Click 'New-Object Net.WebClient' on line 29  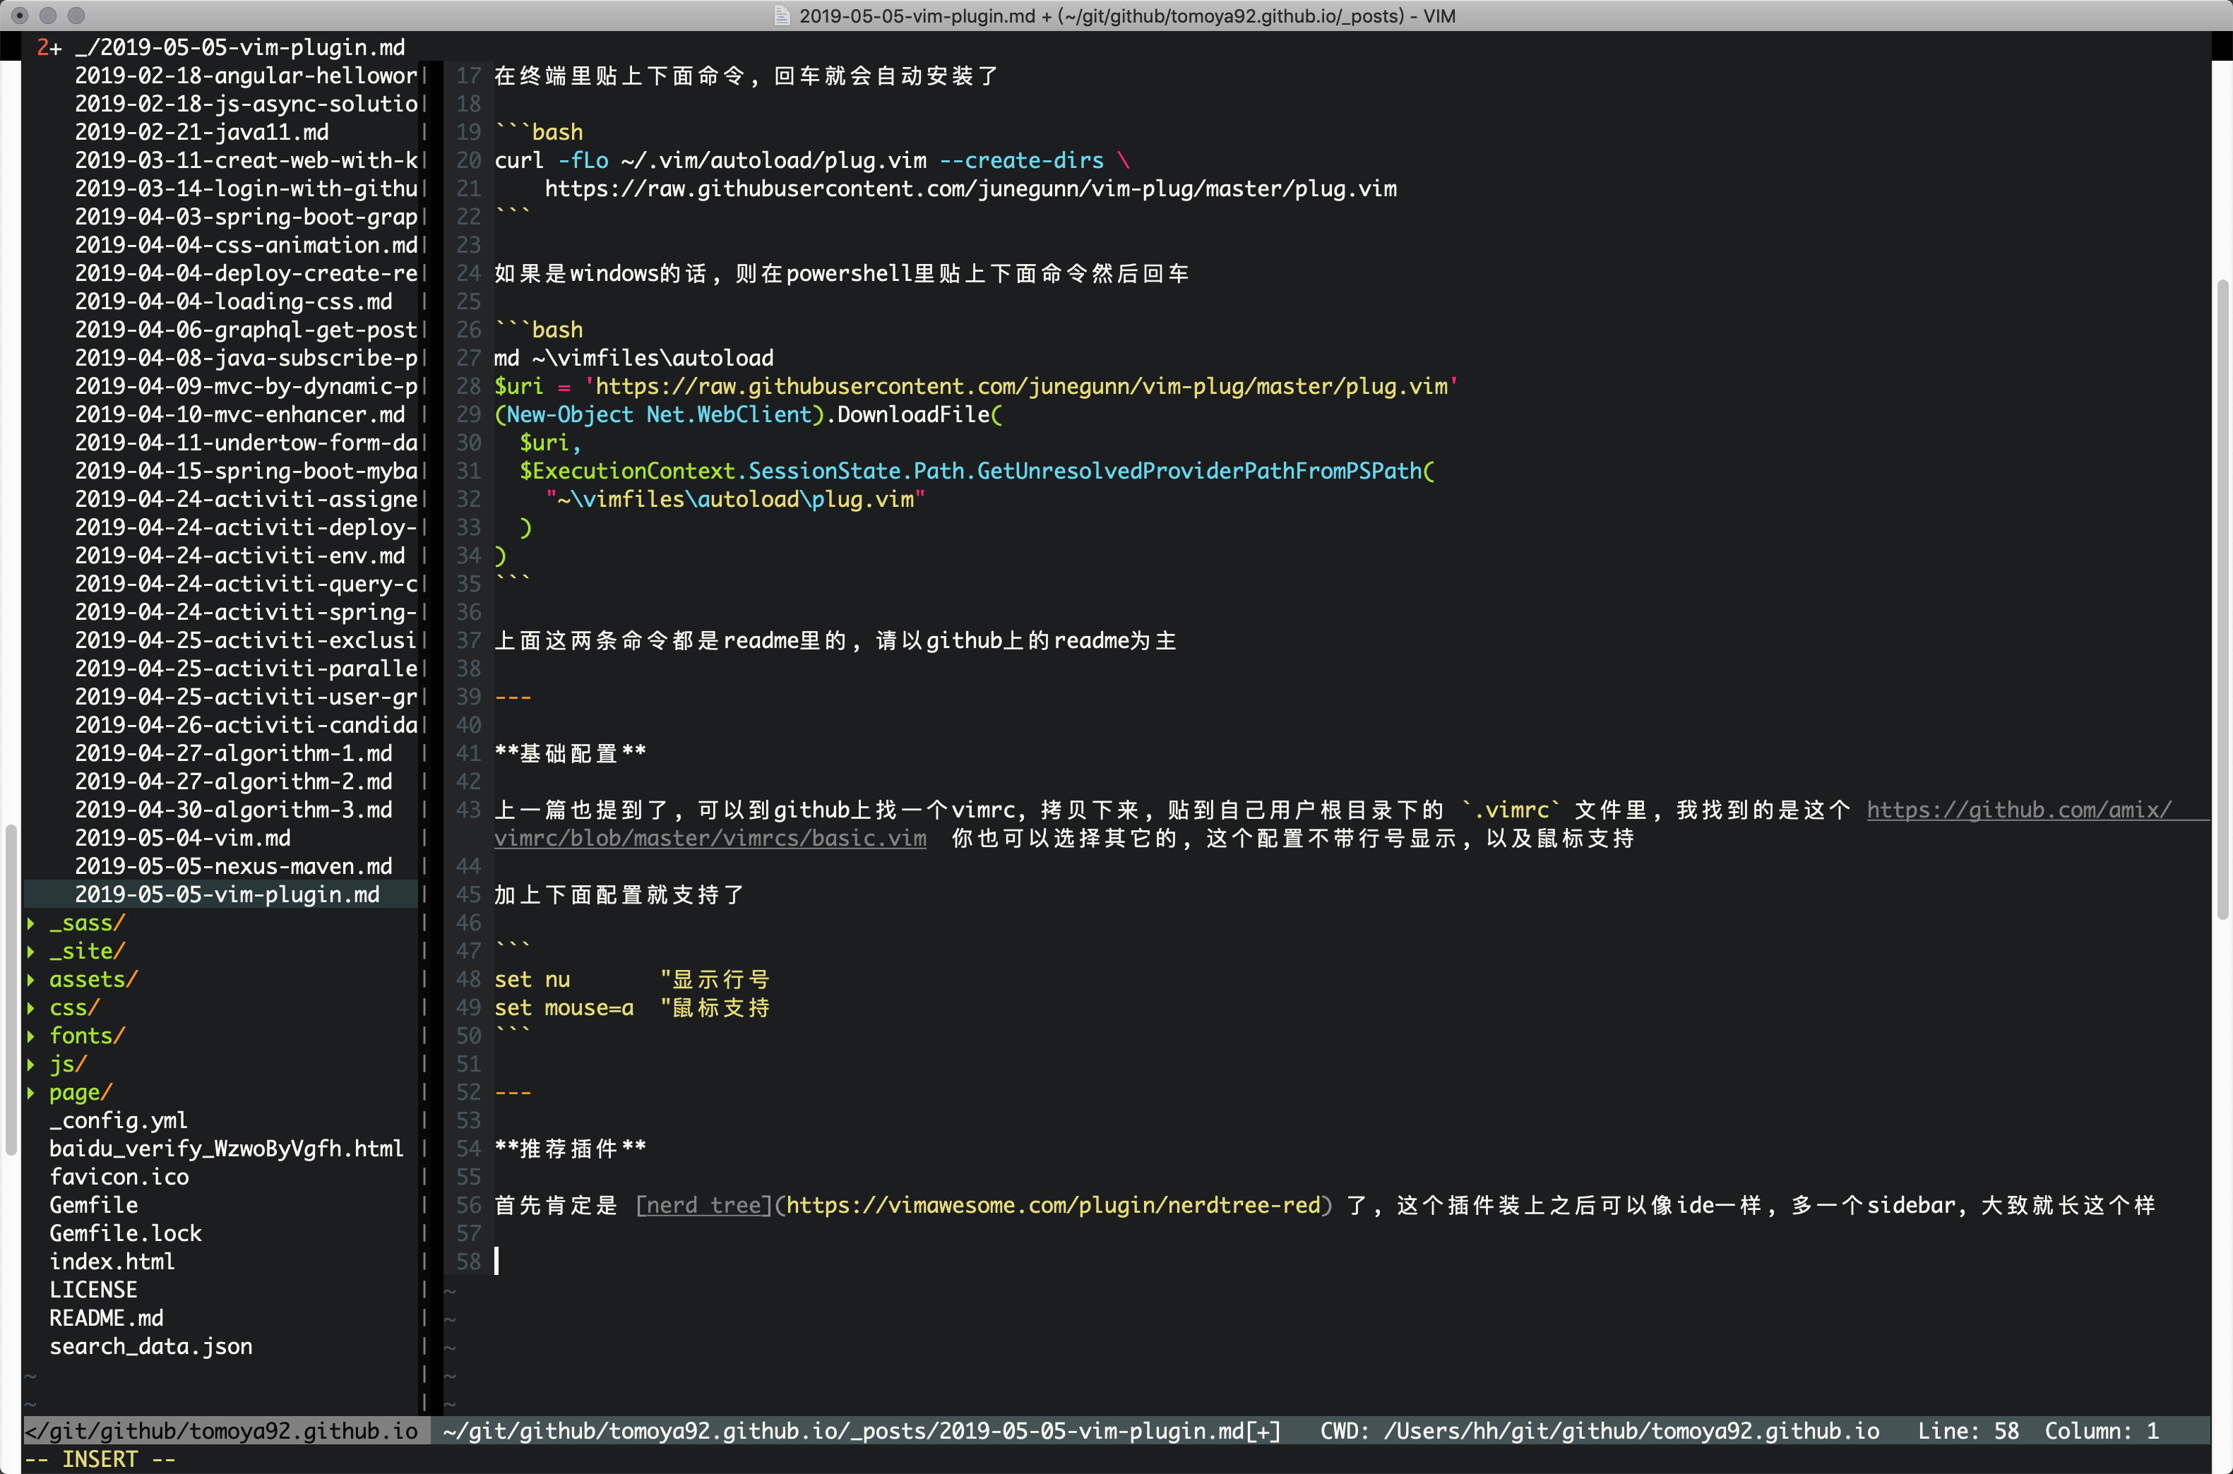point(659,414)
